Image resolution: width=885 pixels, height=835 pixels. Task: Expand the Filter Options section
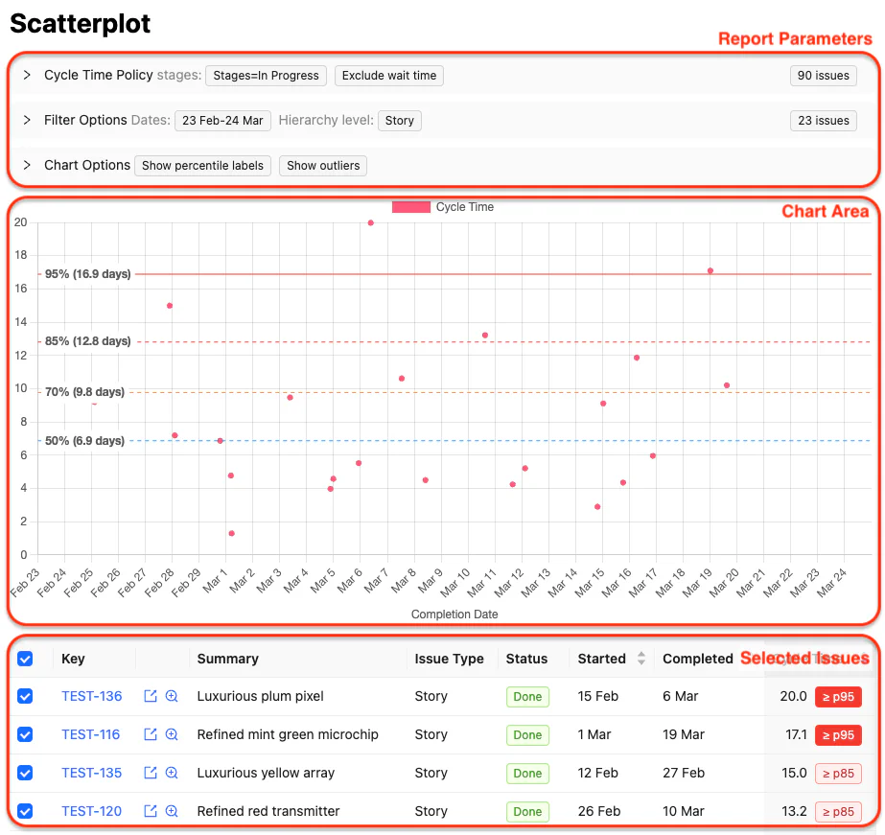coord(27,120)
